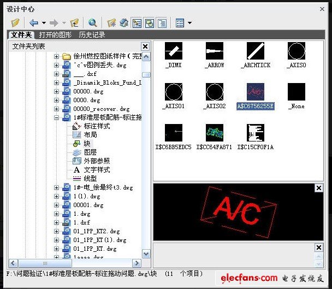The image size is (332, 289).
Task: Click the A/C block preview image
Action: pyautogui.click(x=239, y=212)
